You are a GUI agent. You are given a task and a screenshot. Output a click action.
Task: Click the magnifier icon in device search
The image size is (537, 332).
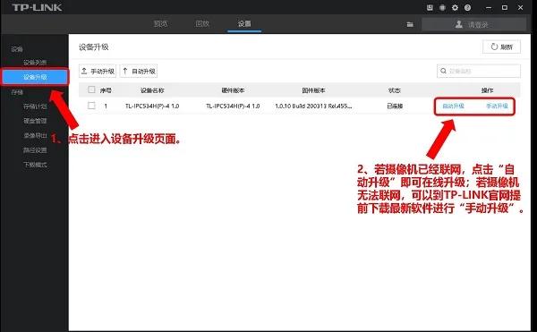(444, 71)
